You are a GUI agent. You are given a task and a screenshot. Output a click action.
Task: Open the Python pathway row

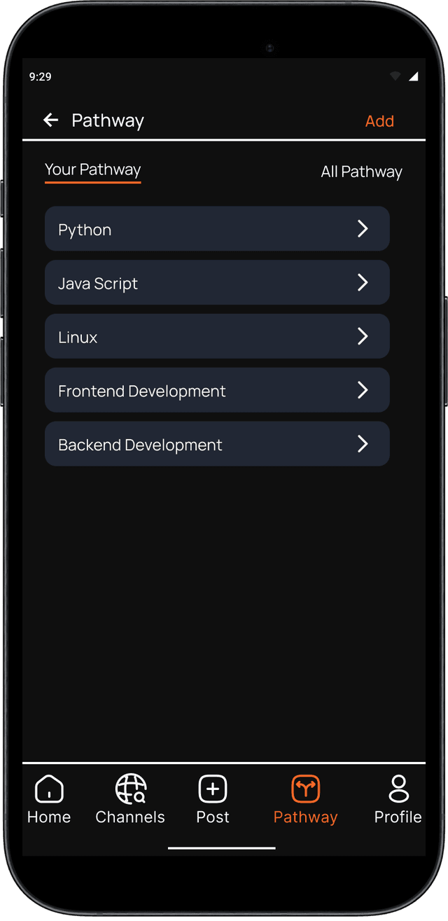tap(217, 228)
